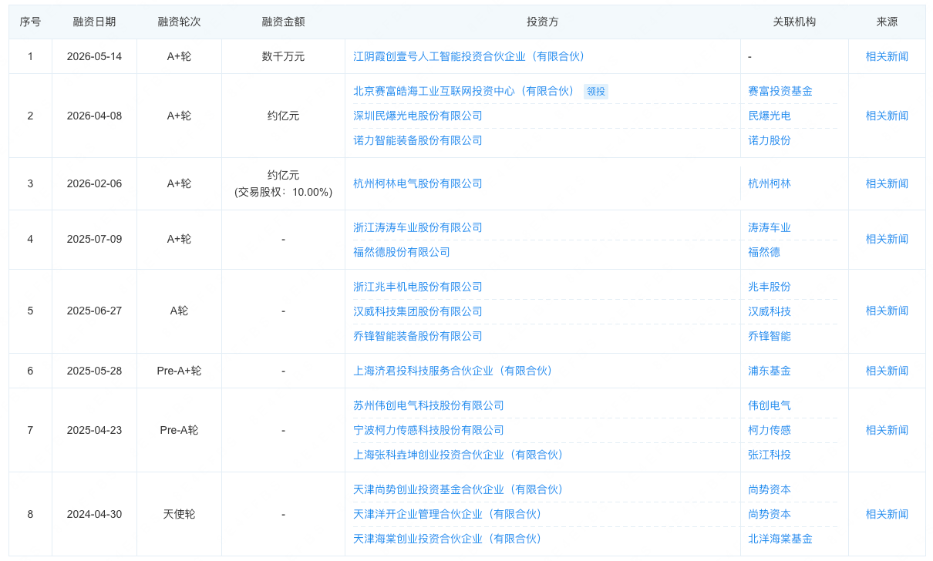Open investor 上海张科垚坤创业投资合伙企业
Viewport: 933px width, 561px height.
[x=458, y=455]
